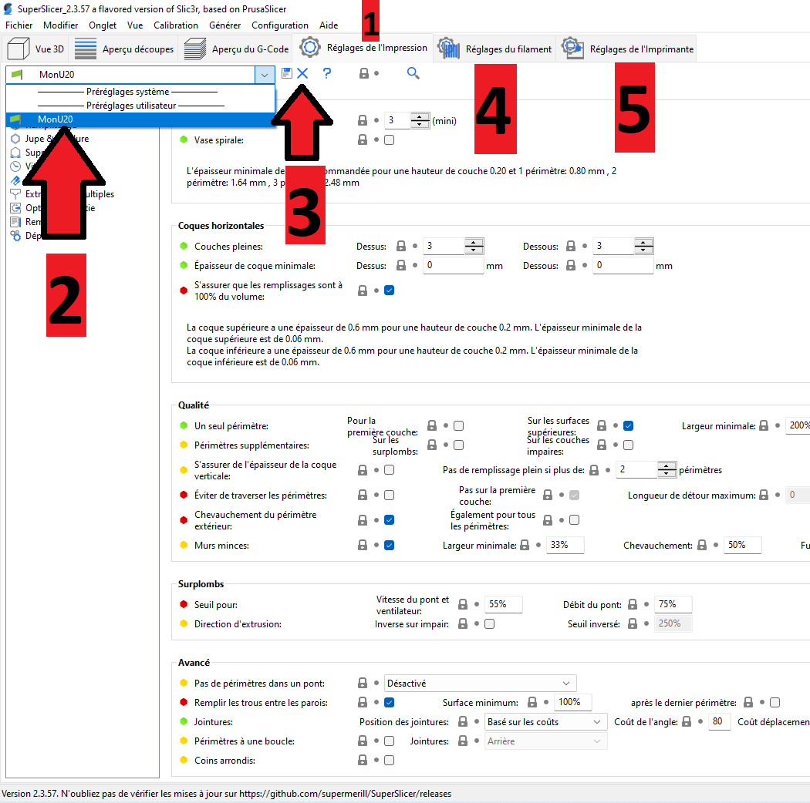
Task: Open the Calibration menu
Action: point(176,25)
